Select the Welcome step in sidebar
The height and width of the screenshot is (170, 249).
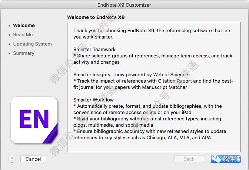point(24,26)
